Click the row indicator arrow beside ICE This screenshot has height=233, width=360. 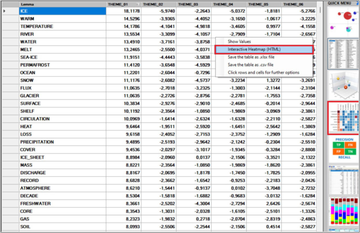(5, 11)
